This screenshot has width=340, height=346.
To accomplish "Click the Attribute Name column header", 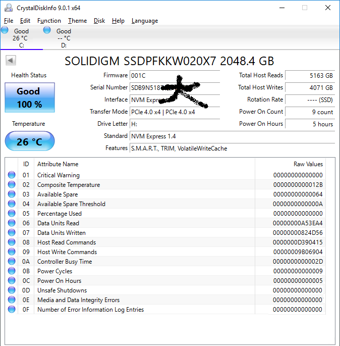I will 145,164.
